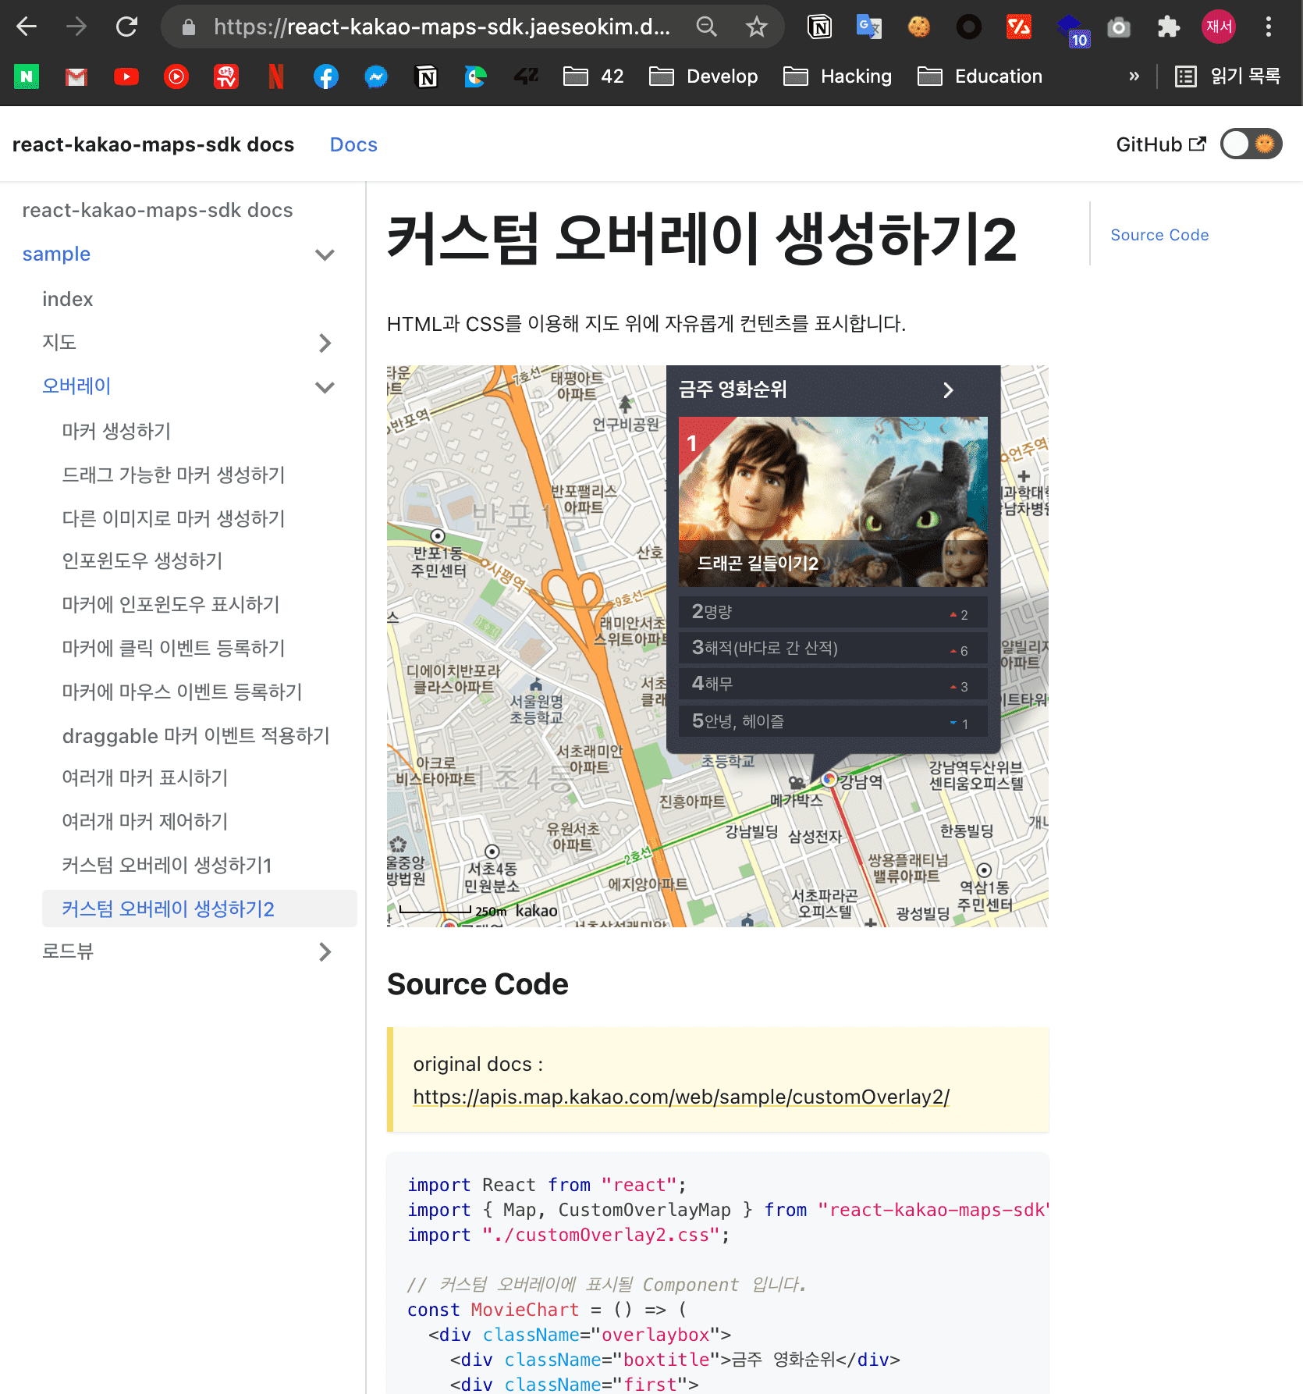This screenshot has width=1303, height=1394.
Task: Open the Gmail bookmark
Action: pyautogui.click(x=75, y=76)
